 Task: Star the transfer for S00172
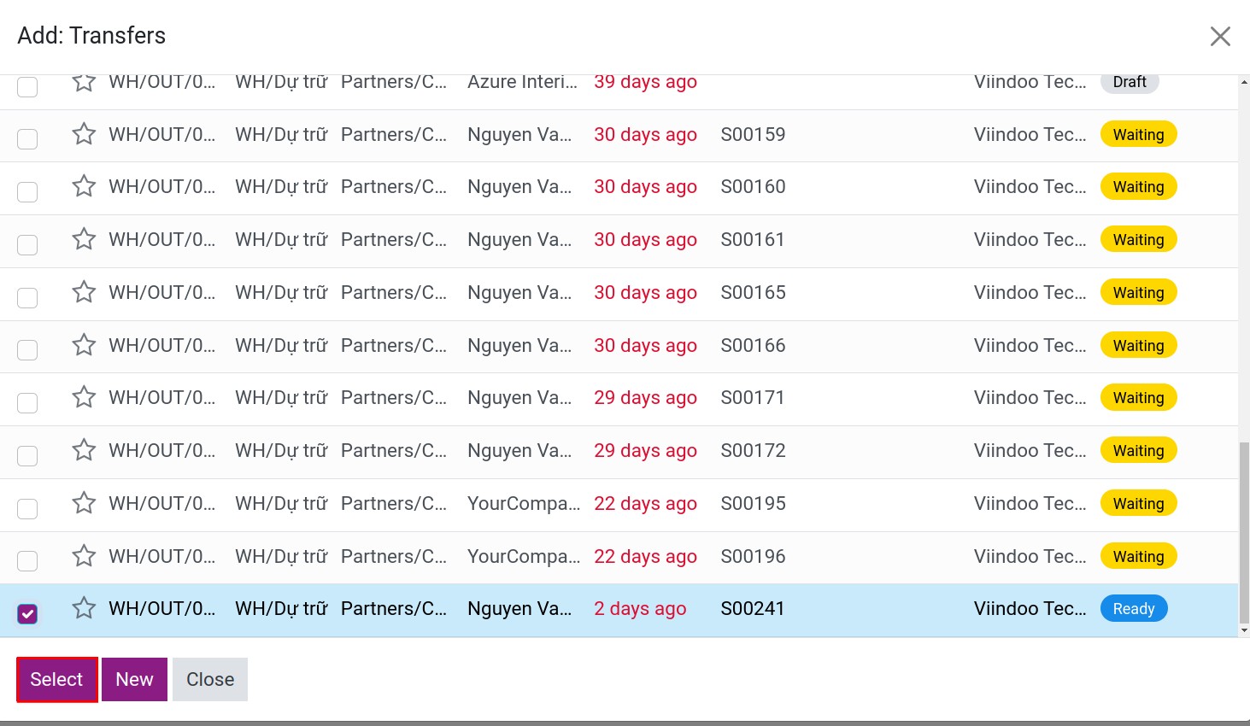[x=84, y=450]
